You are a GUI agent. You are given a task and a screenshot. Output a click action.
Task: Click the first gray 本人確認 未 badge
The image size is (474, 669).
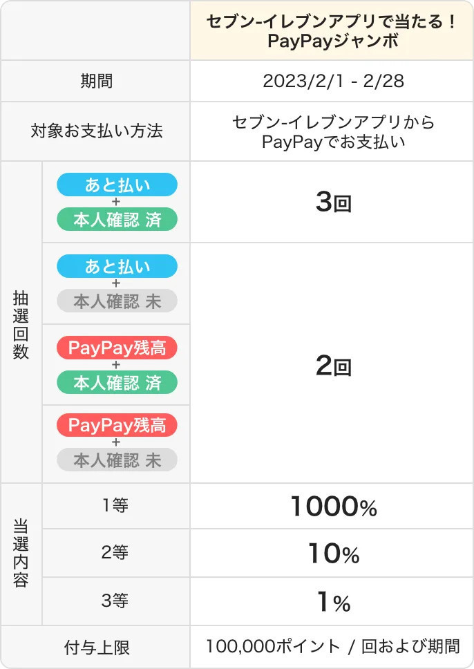[117, 301]
